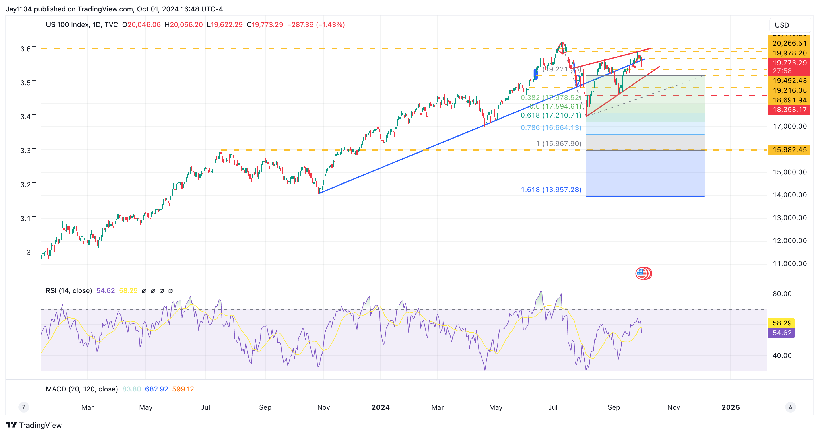
Task: Click the 19,492.43 price level label
Action: click(789, 81)
